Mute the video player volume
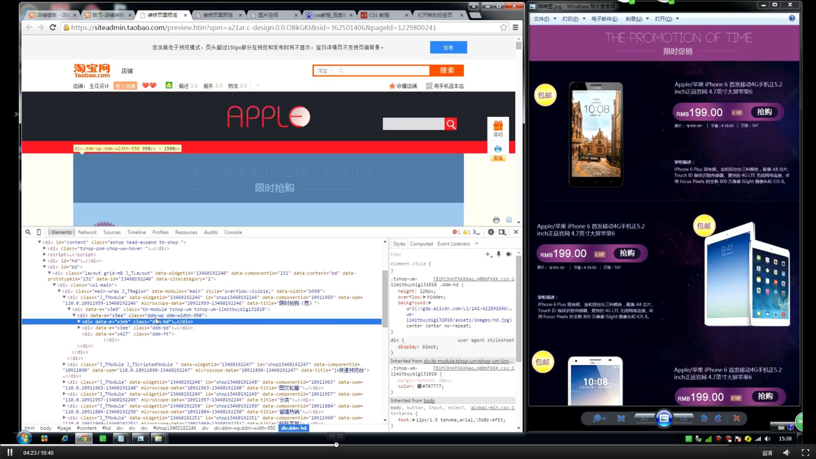The height and width of the screenshot is (459, 816). coord(787,453)
